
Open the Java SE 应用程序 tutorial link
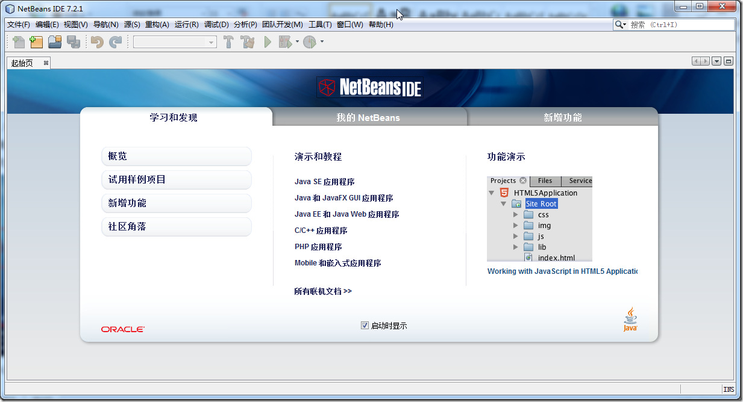click(x=325, y=182)
